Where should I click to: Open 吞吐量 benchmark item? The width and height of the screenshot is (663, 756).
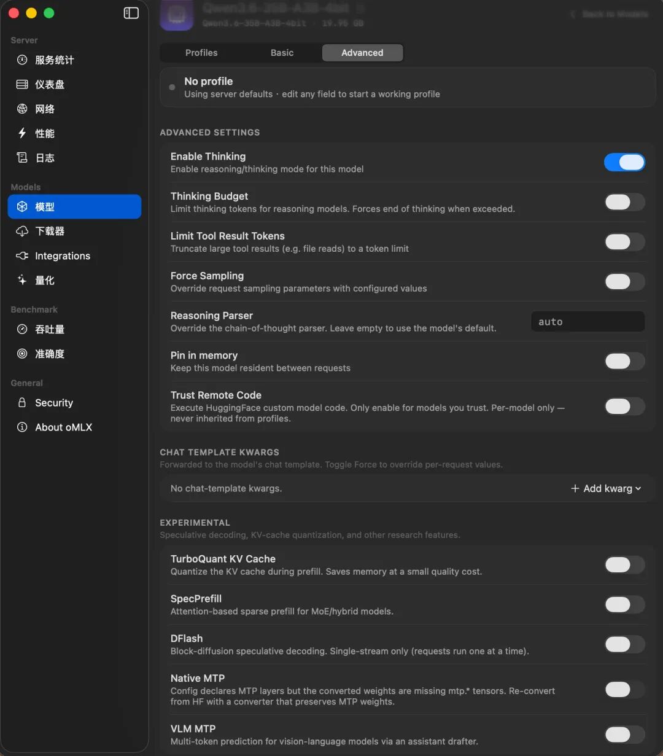click(74, 329)
